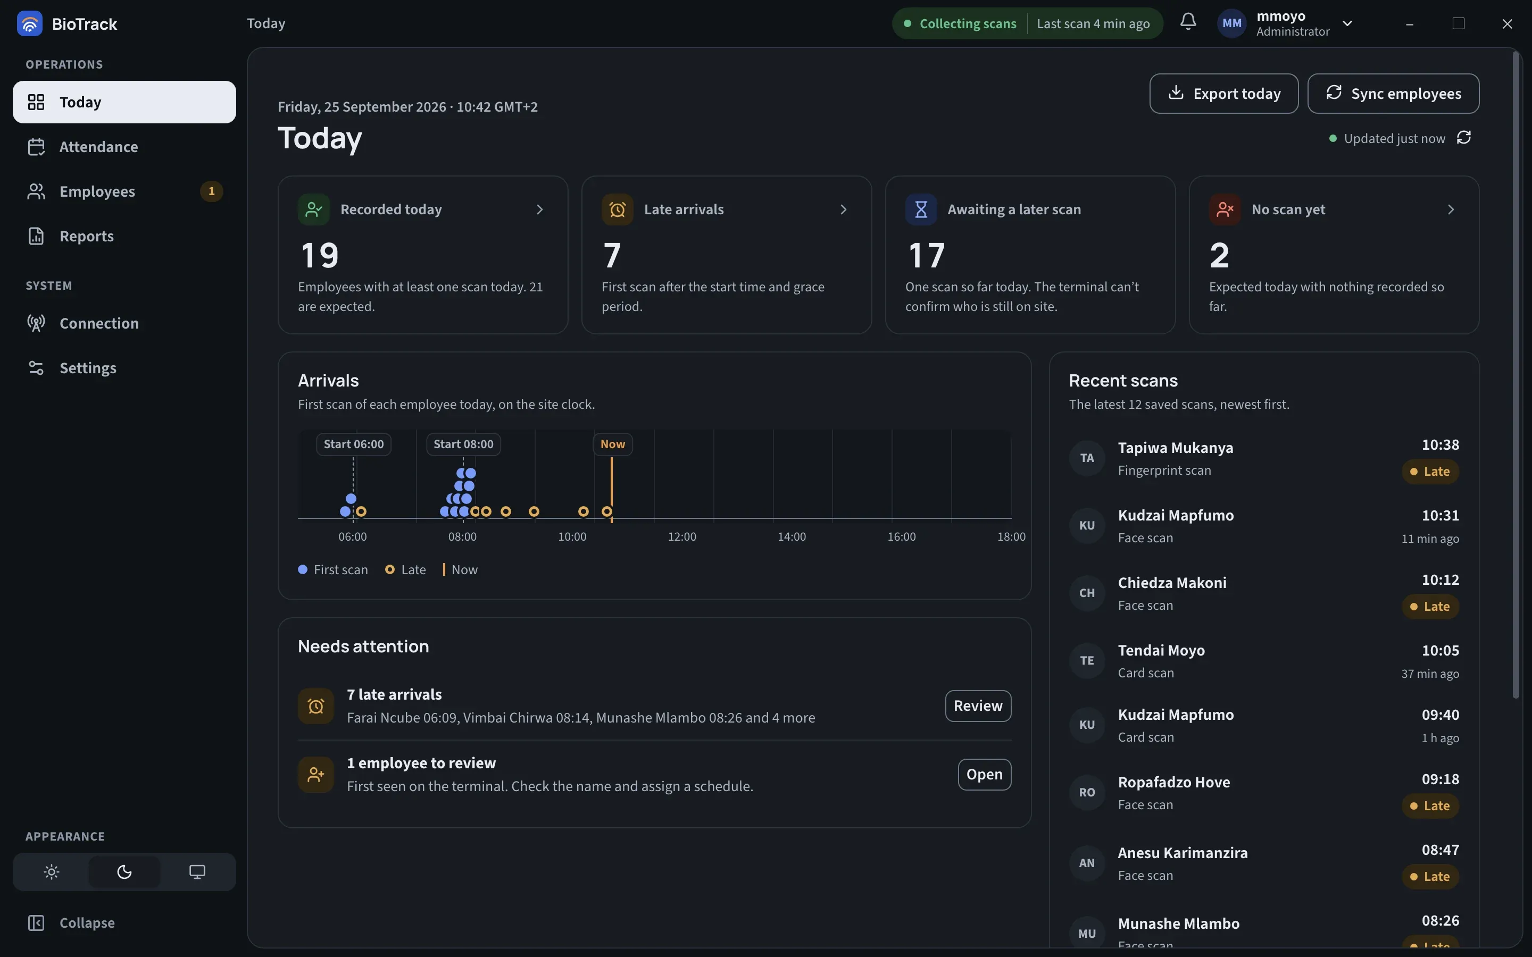Click the BioTrack logo icon
The image size is (1532, 957).
29,23
